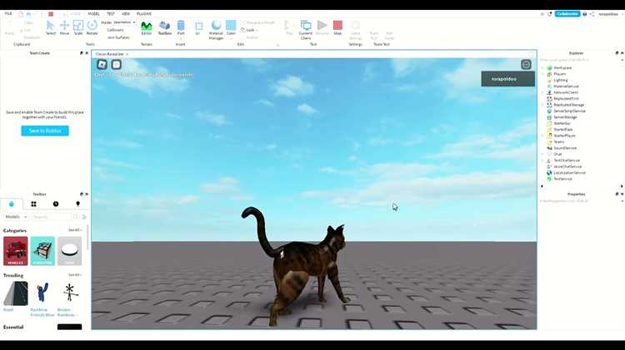Open the Mode dropdown in Tools group
Image resolution: width=625 pixels, height=350 pixels.
click(x=124, y=22)
